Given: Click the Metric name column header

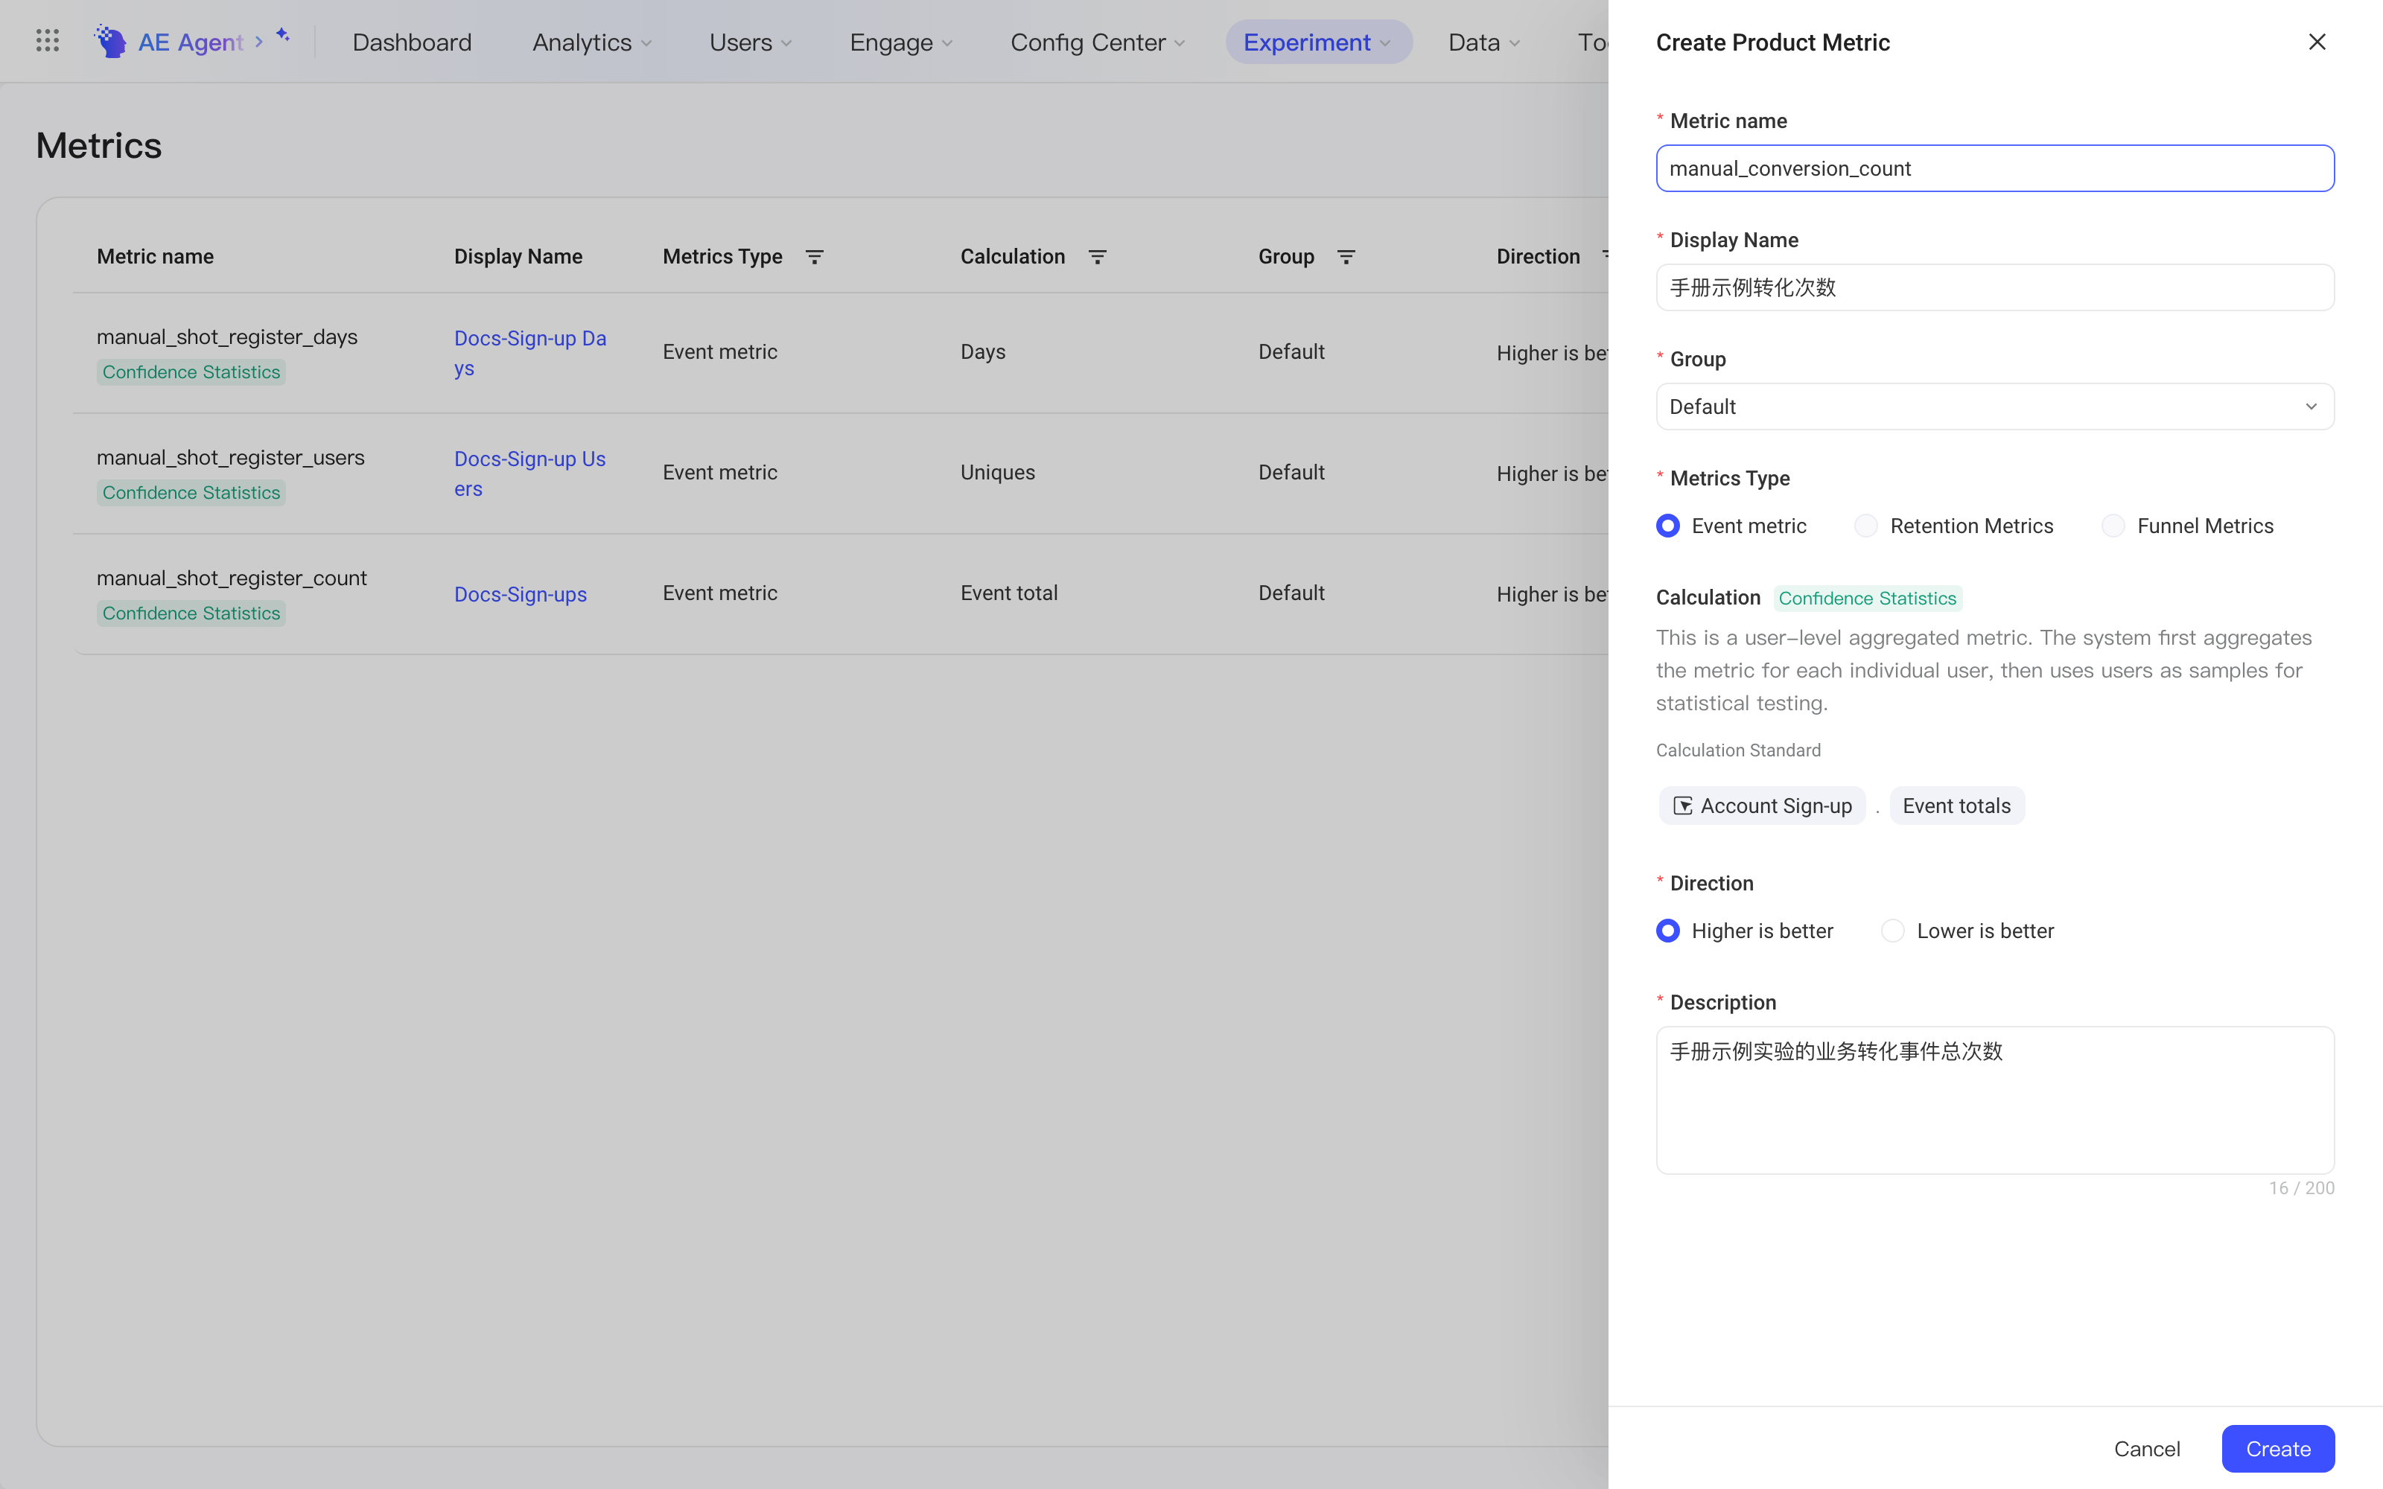Looking at the screenshot, I should point(155,257).
